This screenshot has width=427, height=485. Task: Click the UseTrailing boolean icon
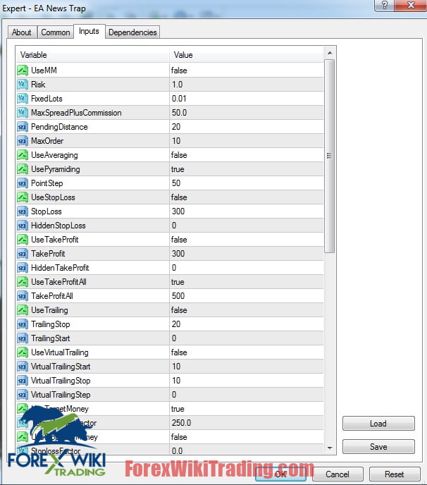[x=23, y=310]
